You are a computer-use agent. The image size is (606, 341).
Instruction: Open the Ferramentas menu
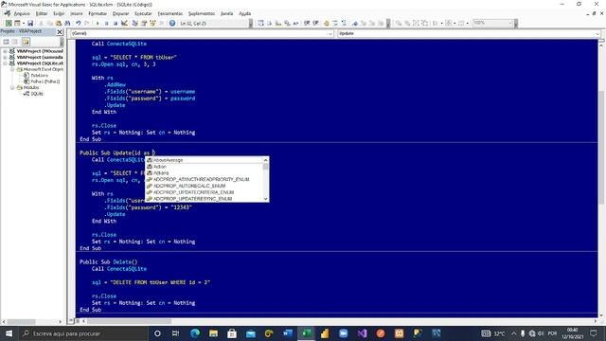[x=170, y=13]
